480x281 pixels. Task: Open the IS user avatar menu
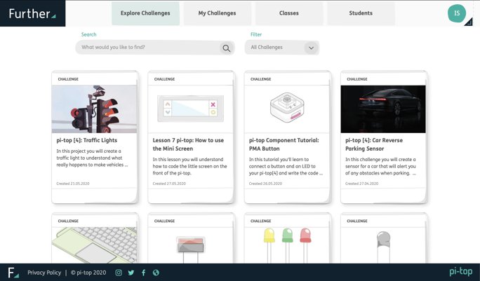click(456, 13)
